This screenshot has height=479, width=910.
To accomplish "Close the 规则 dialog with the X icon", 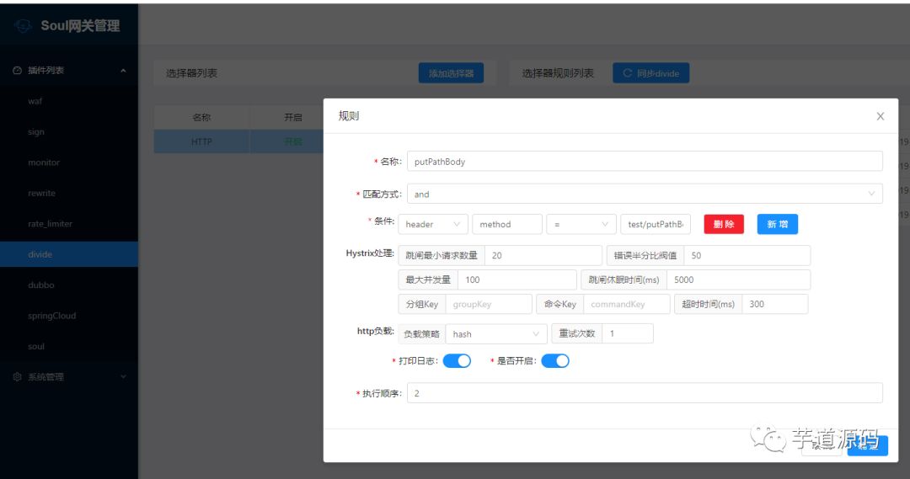I will (x=881, y=116).
